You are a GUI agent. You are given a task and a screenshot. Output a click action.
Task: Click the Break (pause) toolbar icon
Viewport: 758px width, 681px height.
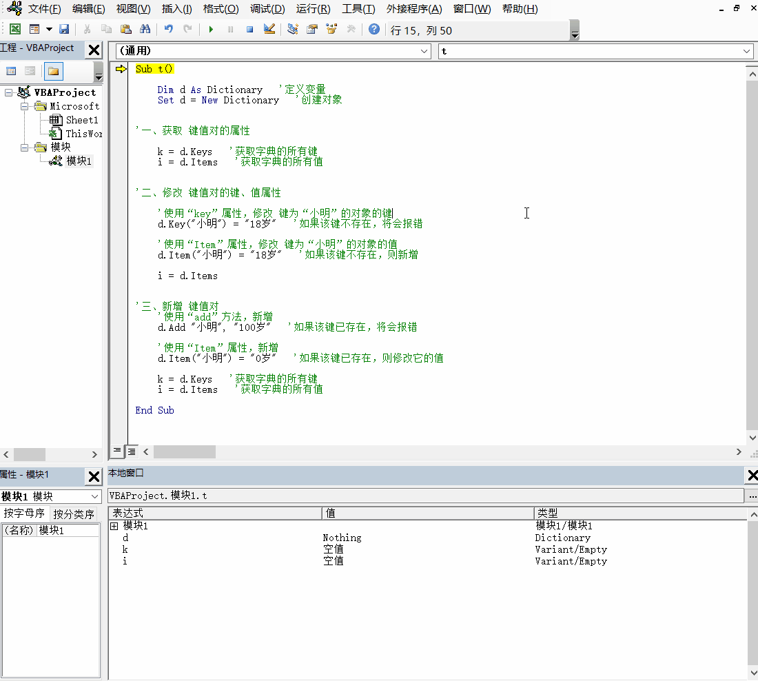pyautogui.click(x=230, y=29)
